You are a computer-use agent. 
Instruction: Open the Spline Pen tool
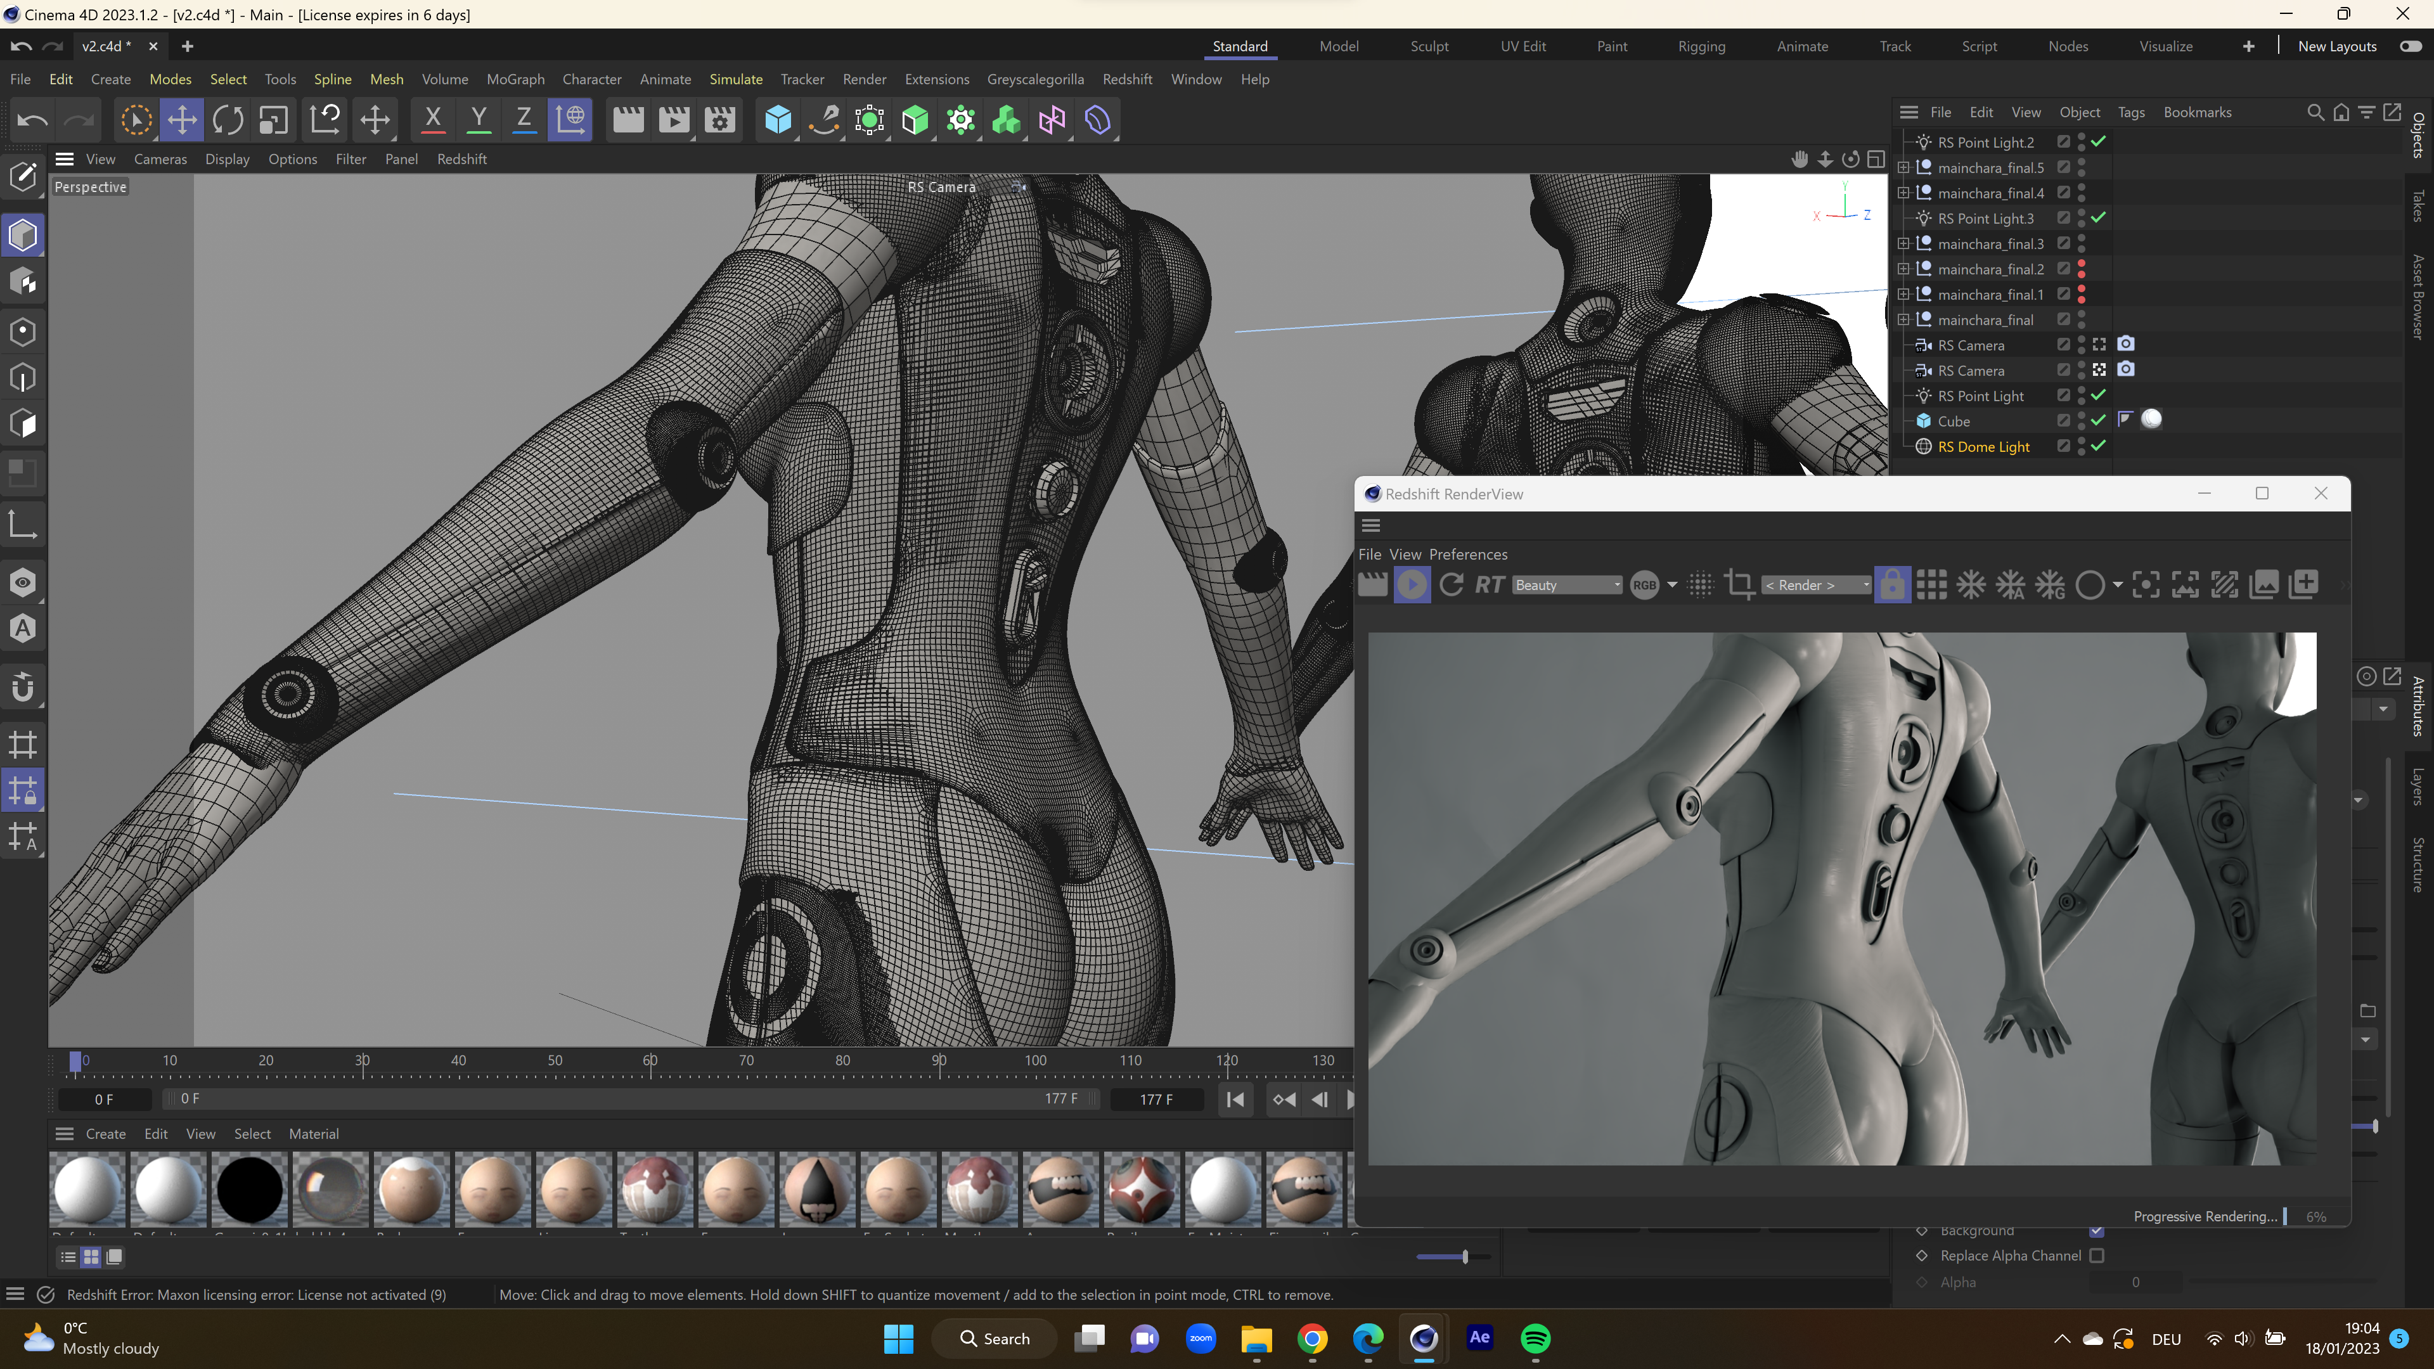click(x=824, y=120)
